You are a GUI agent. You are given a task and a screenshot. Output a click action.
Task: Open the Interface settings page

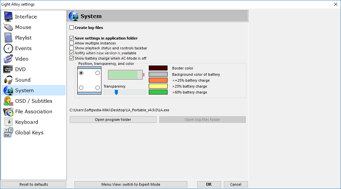point(26,17)
